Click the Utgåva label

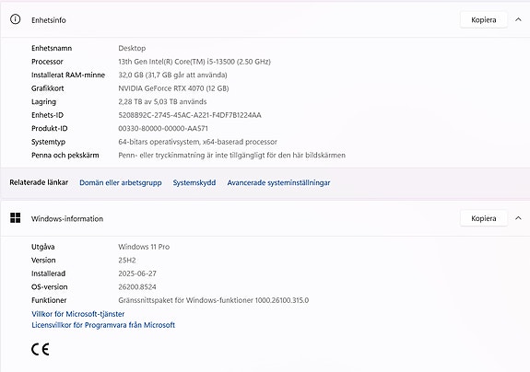[x=43, y=247]
